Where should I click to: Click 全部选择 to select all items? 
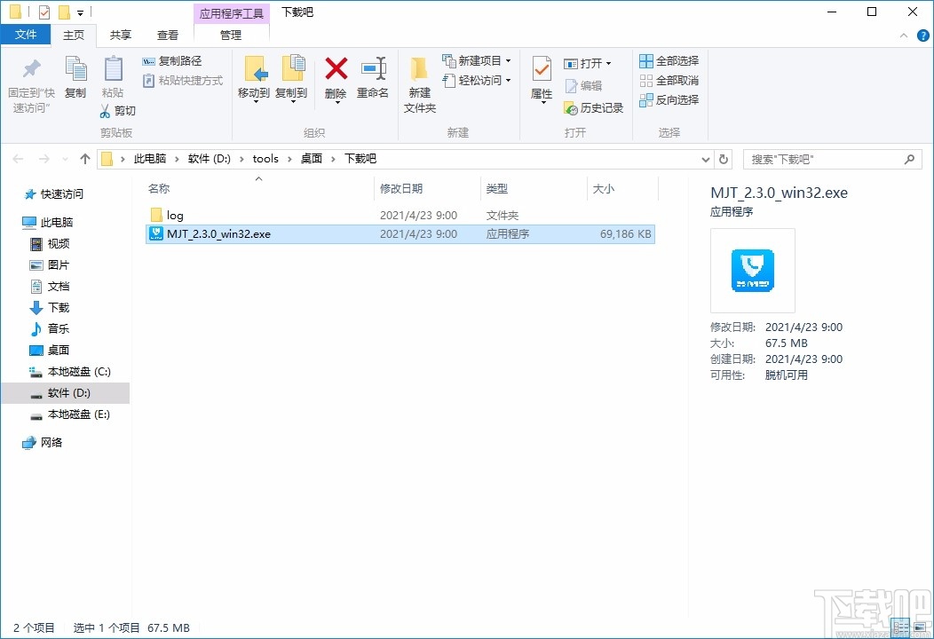pyautogui.click(x=668, y=59)
